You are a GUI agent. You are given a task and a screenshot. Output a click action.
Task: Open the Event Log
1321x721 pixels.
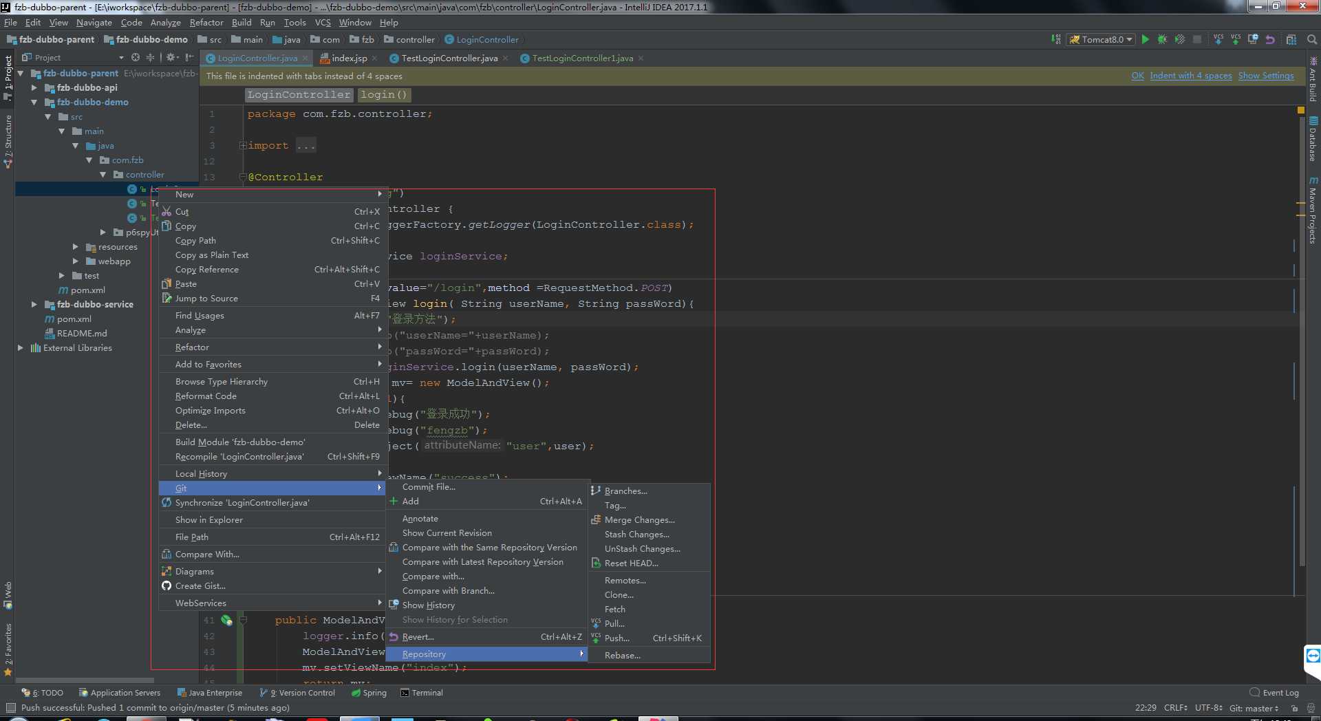pyautogui.click(x=1275, y=693)
